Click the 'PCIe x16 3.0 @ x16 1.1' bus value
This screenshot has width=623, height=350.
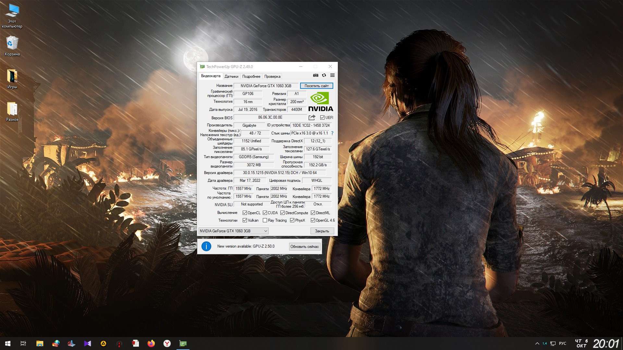click(310, 133)
